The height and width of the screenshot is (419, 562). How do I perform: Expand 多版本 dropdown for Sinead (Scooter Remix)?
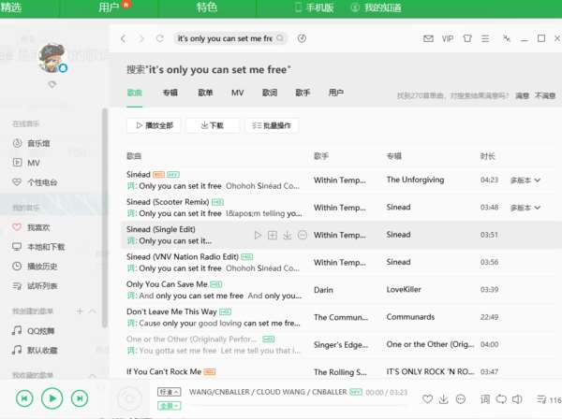(525, 208)
